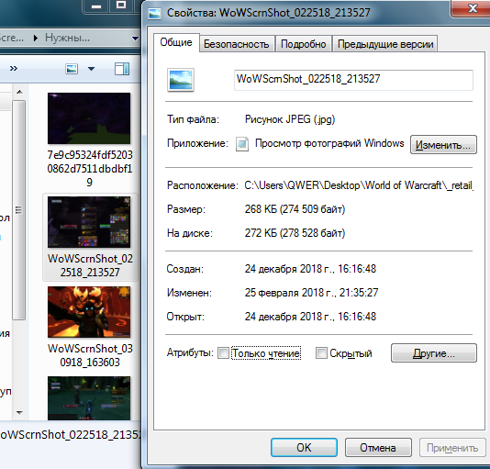Select the Общие tab

tap(176, 42)
